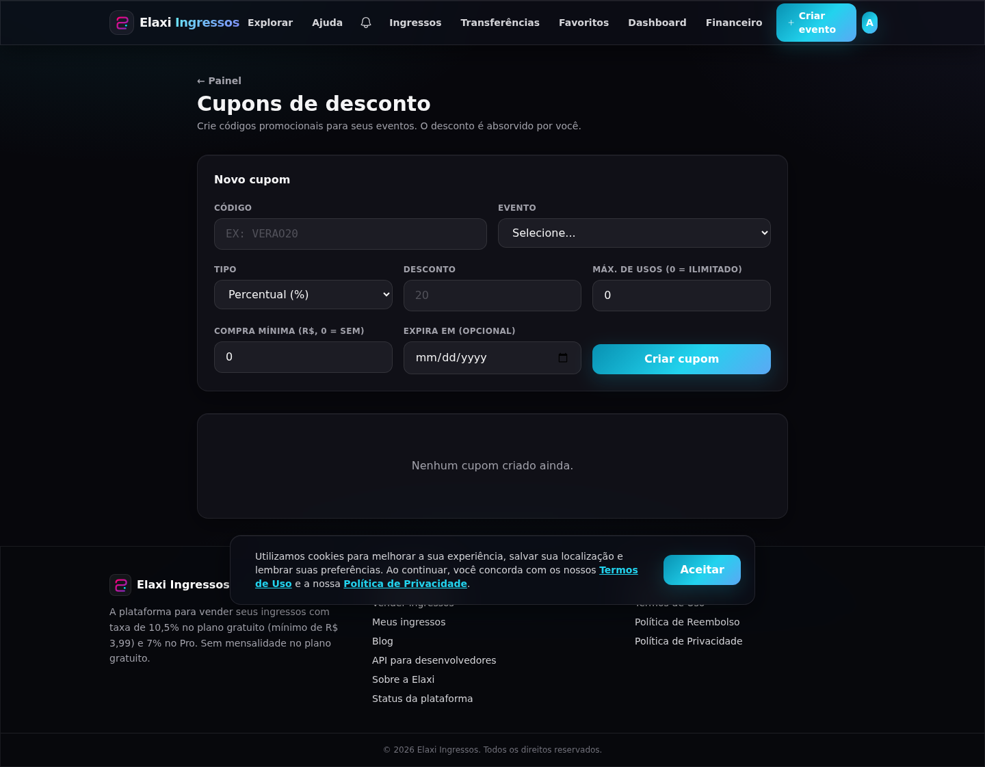Image resolution: width=985 pixels, height=767 pixels.
Task: Open 'API para desenvolvedores' link
Action: 434,660
